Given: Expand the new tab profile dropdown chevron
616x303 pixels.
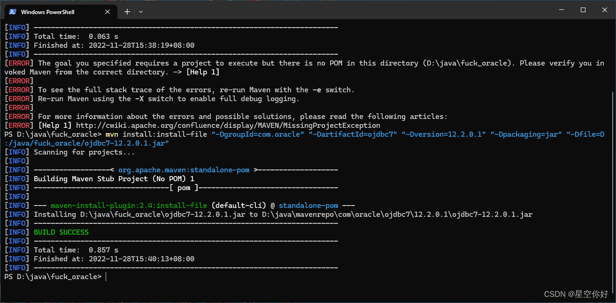Looking at the screenshot, I should [x=141, y=12].
